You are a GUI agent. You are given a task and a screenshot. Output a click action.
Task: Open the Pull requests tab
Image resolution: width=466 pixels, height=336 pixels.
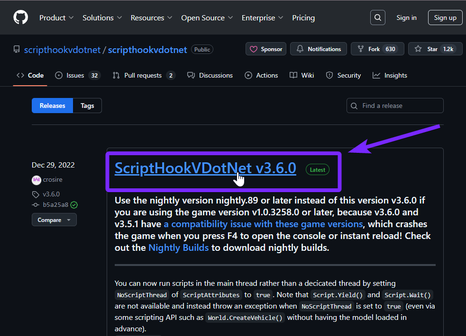pos(144,75)
